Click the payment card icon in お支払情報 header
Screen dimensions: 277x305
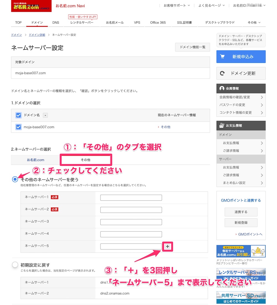(x=222, y=125)
